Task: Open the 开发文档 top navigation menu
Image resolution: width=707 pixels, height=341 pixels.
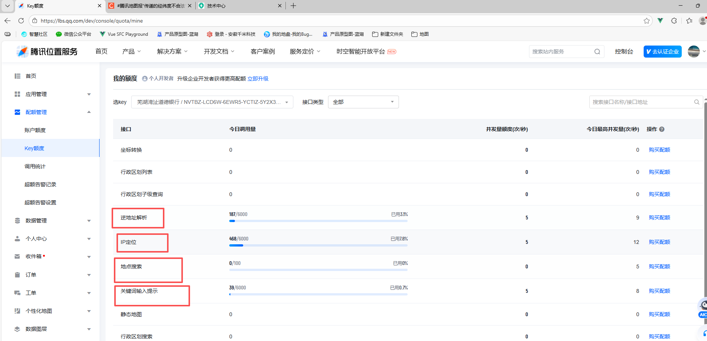Action: click(x=219, y=52)
